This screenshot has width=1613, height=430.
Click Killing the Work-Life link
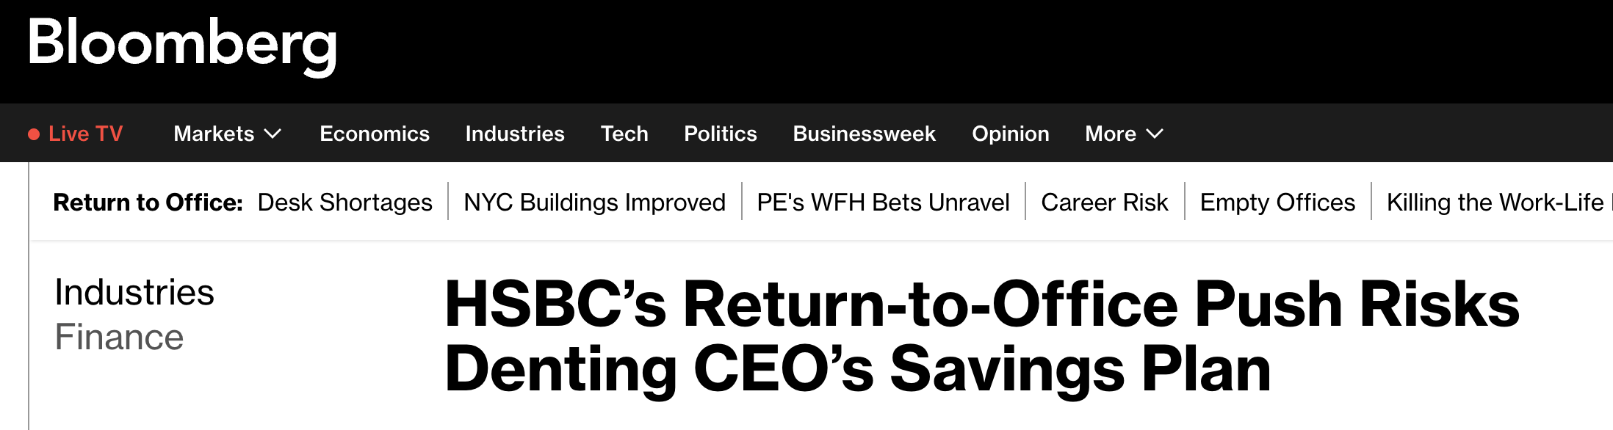(1498, 202)
